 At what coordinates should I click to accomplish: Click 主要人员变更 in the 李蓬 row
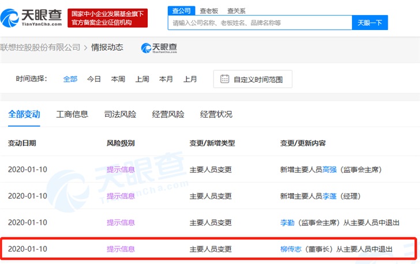pos(211,196)
